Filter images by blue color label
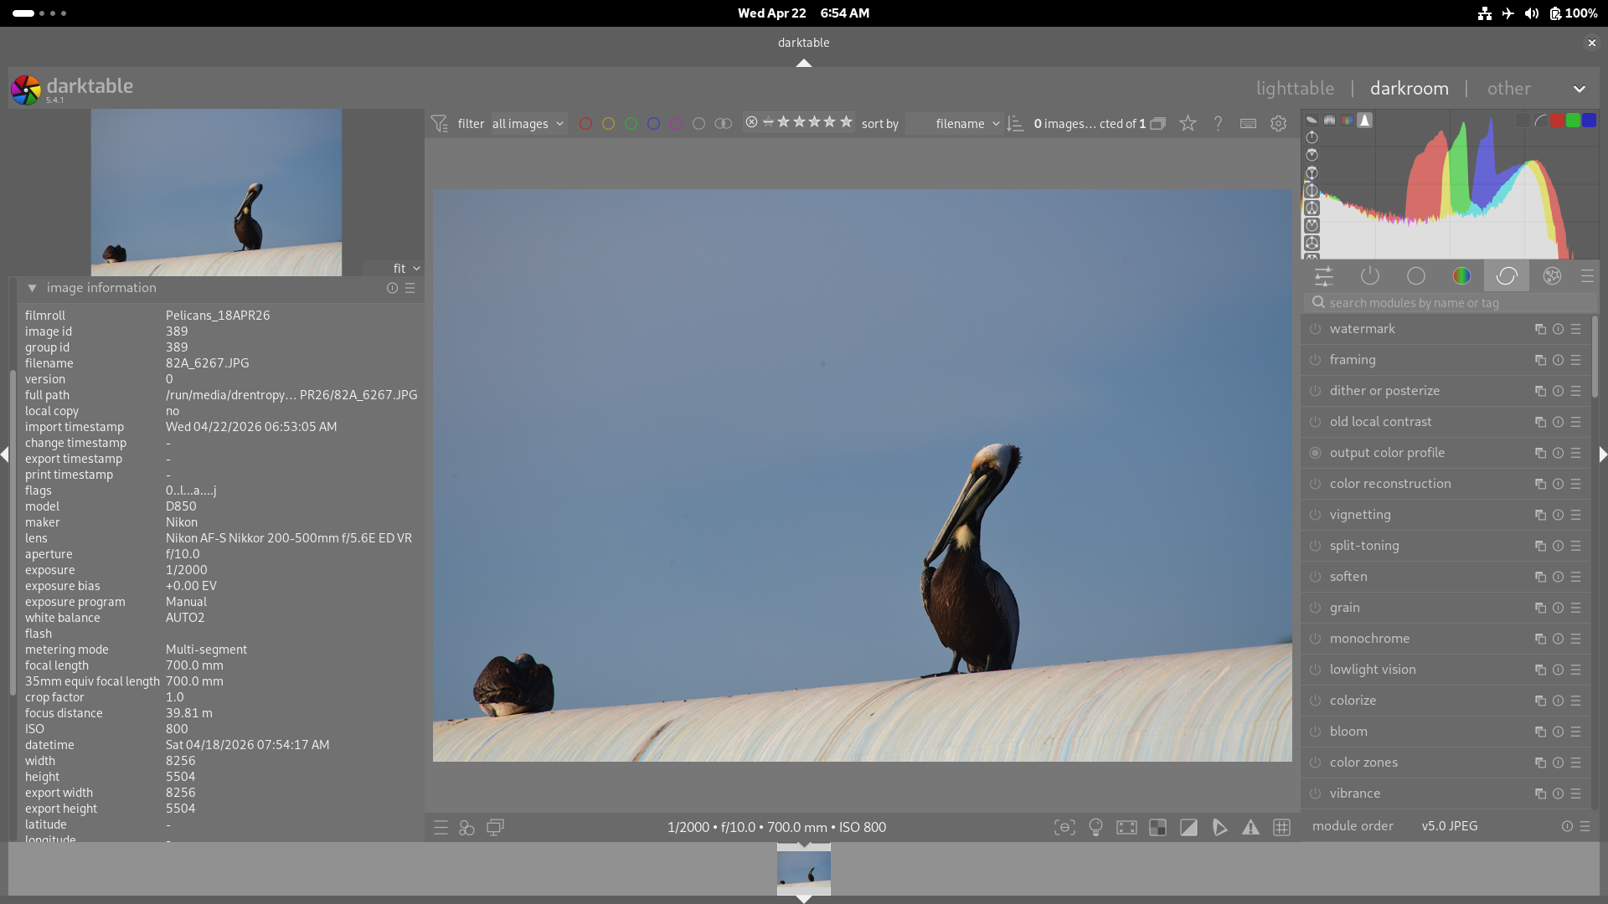The width and height of the screenshot is (1608, 904). pyautogui.click(x=653, y=124)
